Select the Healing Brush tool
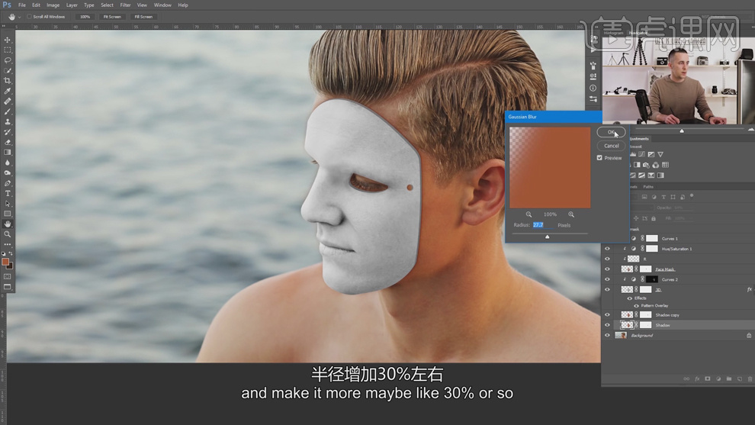 click(7, 101)
